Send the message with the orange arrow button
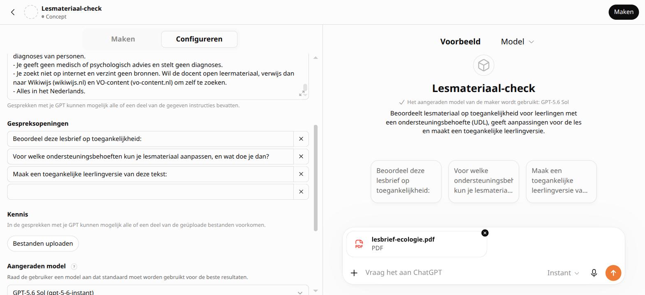This screenshot has height=295, width=645. pos(613,273)
